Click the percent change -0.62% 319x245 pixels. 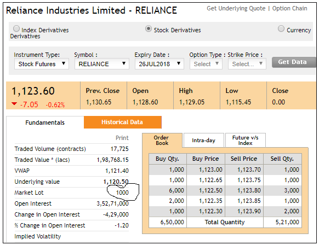[55, 105]
